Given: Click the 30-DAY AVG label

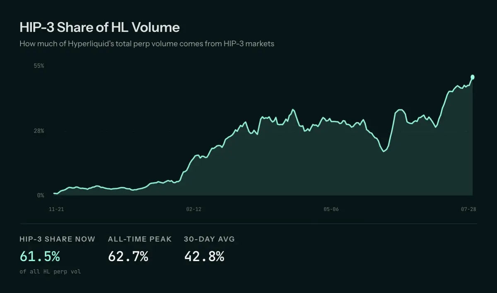Looking at the screenshot, I should tap(209, 239).
